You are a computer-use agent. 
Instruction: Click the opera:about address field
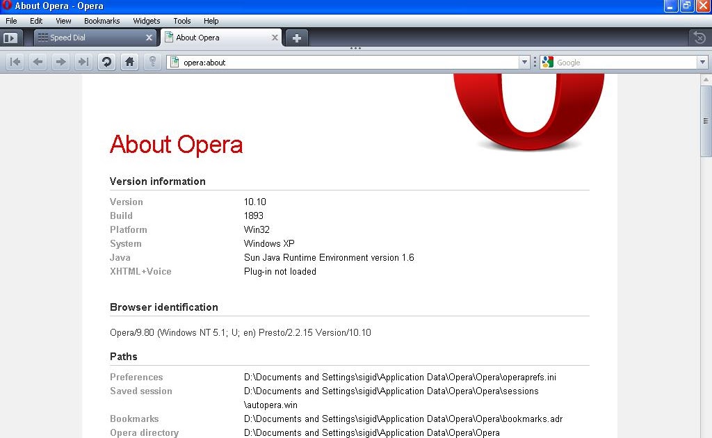[350, 62]
